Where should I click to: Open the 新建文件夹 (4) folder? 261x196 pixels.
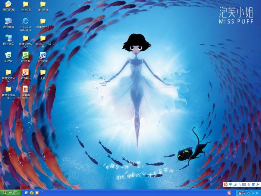[8, 93]
